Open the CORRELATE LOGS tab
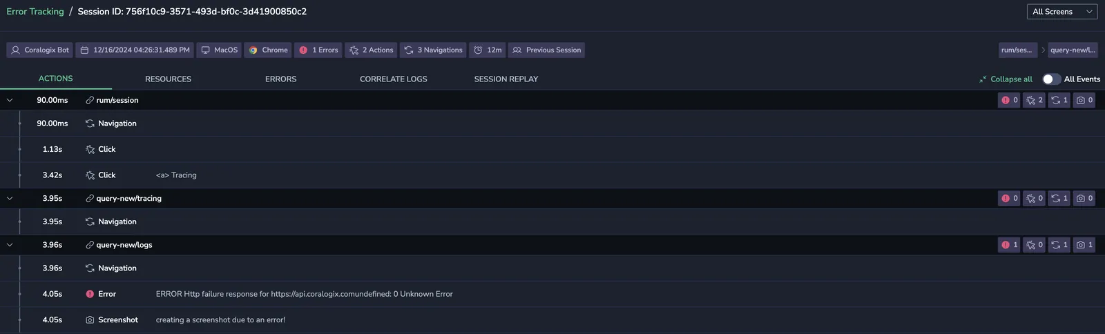This screenshot has height=334, width=1105. click(393, 79)
